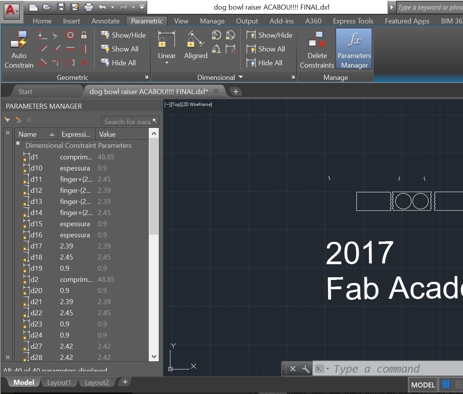Viewport: 463px width, 394px height.
Task: Select the [2D Wireframe] viewport visual style label
Action: pyautogui.click(x=197, y=104)
